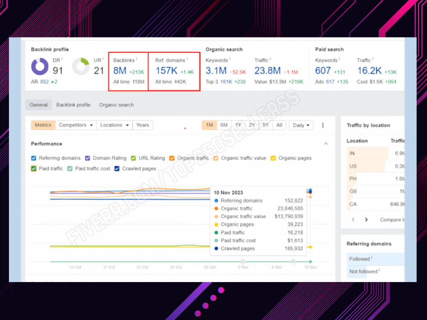
Task: Click the Organic search Keywords info icon
Action: pos(230,59)
